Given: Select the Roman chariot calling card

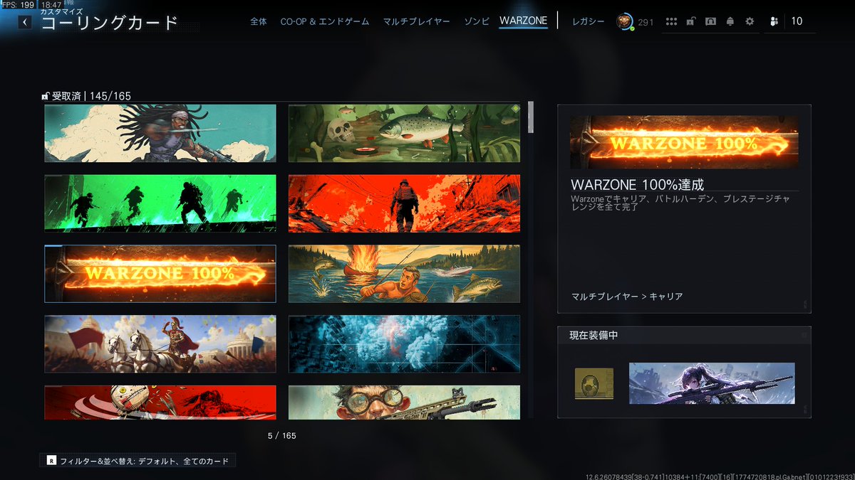Looking at the screenshot, I should click(160, 344).
